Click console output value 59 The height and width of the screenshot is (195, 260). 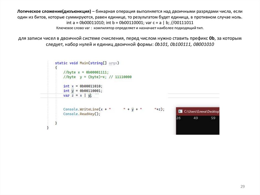pyautogui.click(x=213, y=118)
